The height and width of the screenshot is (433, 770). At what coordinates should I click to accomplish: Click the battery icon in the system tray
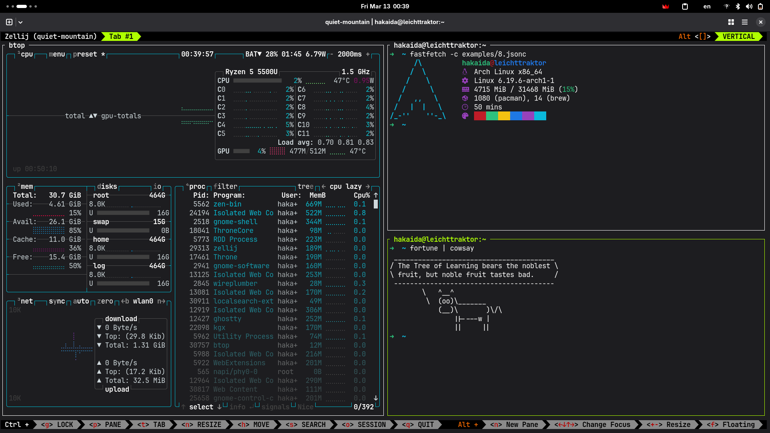coord(760,6)
